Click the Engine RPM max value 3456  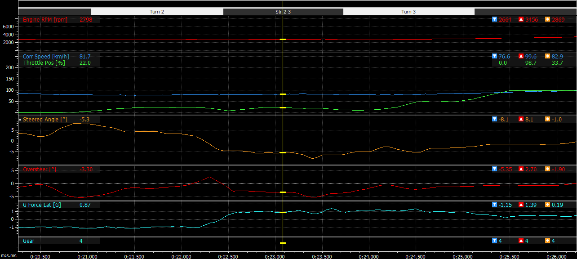click(x=532, y=20)
